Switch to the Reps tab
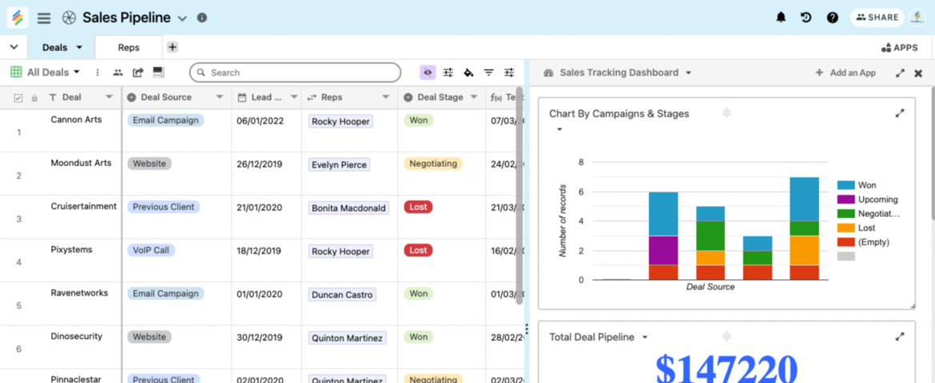935x383 pixels. pos(129,48)
